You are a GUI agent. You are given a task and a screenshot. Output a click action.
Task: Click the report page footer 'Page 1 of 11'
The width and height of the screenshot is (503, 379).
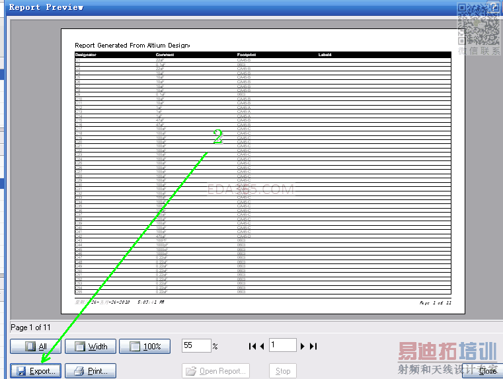436,303
